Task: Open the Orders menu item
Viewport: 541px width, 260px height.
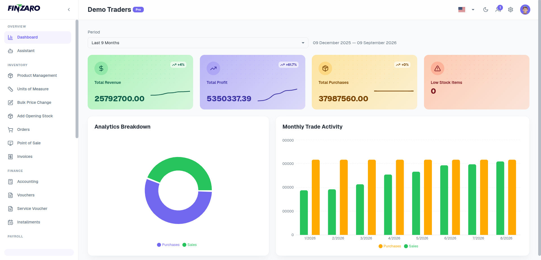Action: pyautogui.click(x=37, y=130)
